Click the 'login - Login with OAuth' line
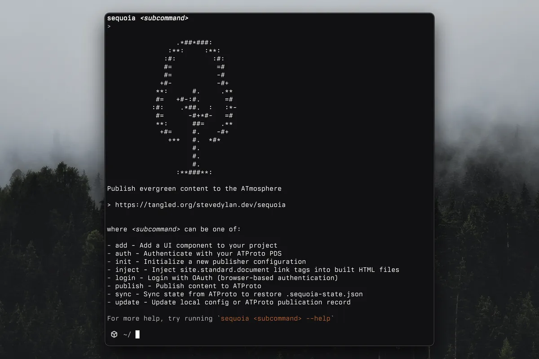This screenshot has width=539, height=359. (223, 278)
